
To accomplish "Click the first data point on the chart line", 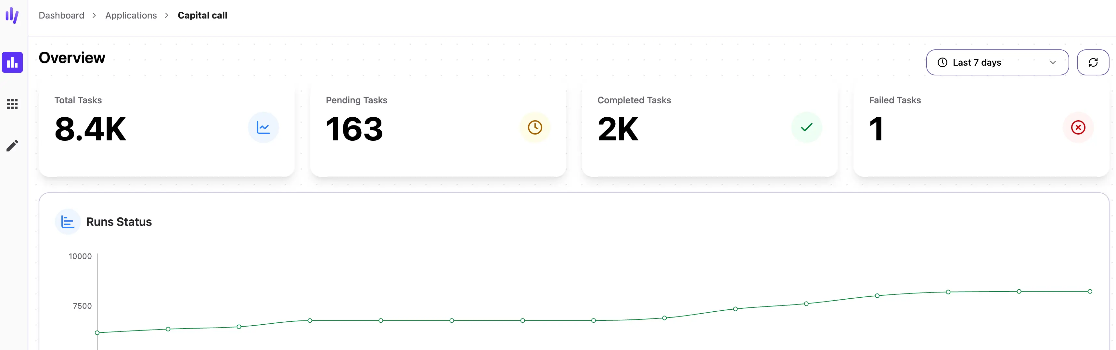I will click(x=97, y=333).
